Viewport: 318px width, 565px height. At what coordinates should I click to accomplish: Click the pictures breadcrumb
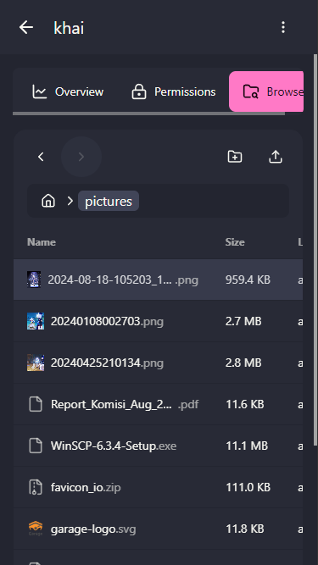tap(109, 201)
